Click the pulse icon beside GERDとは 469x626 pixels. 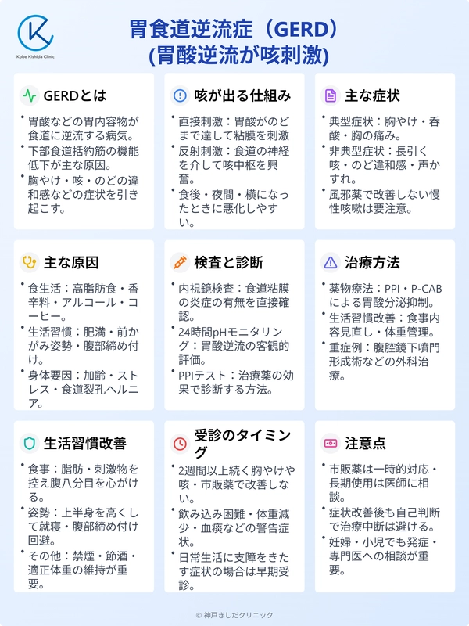tap(30, 96)
